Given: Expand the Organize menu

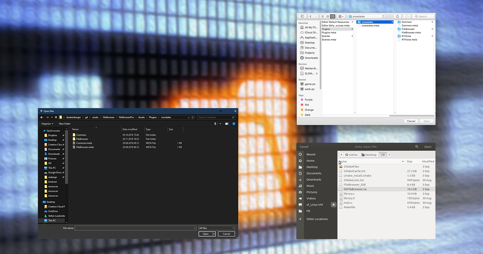Looking at the screenshot, I should click(x=47, y=124).
